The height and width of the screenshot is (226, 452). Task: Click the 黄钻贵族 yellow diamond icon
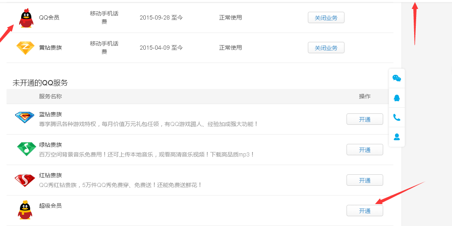coord(25,48)
